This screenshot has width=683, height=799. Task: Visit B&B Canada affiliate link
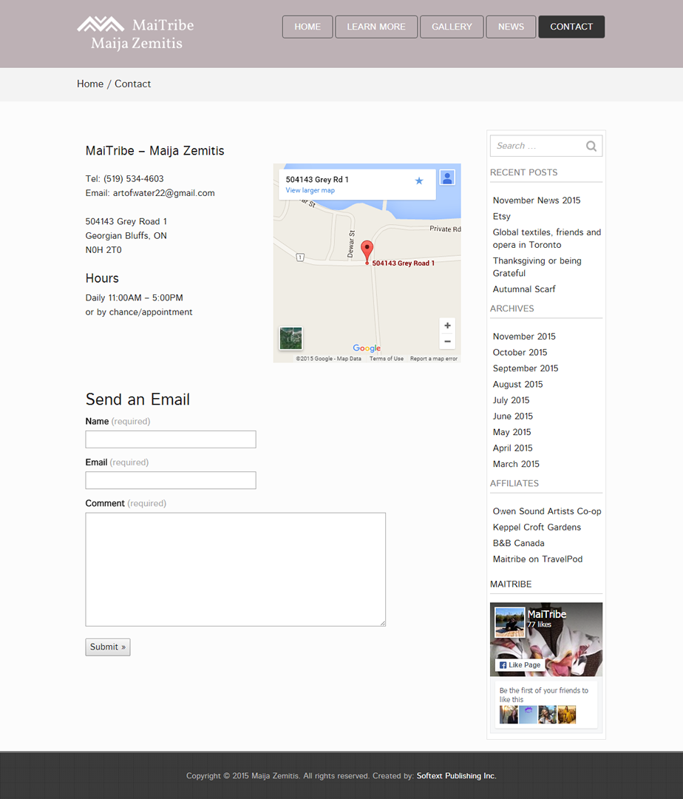point(518,543)
